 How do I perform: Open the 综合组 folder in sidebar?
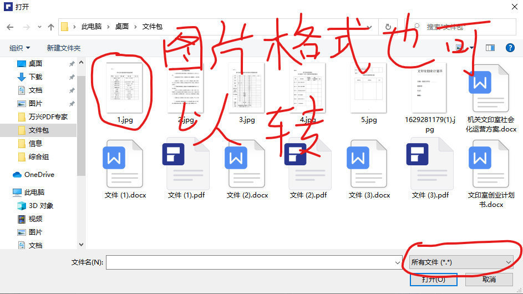coord(39,157)
